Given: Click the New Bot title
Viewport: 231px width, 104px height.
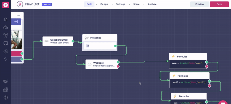Looking at the screenshot, I should pyautogui.click(x=32, y=4).
